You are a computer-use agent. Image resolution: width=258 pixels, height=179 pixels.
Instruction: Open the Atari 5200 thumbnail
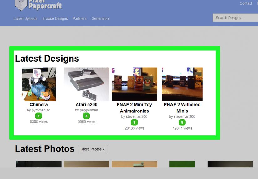click(x=87, y=84)
